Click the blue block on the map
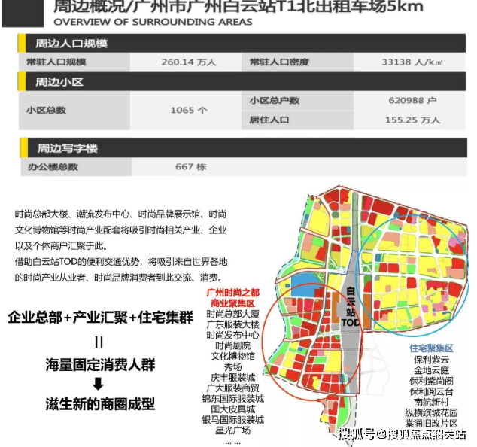 [x=305, y=285]
